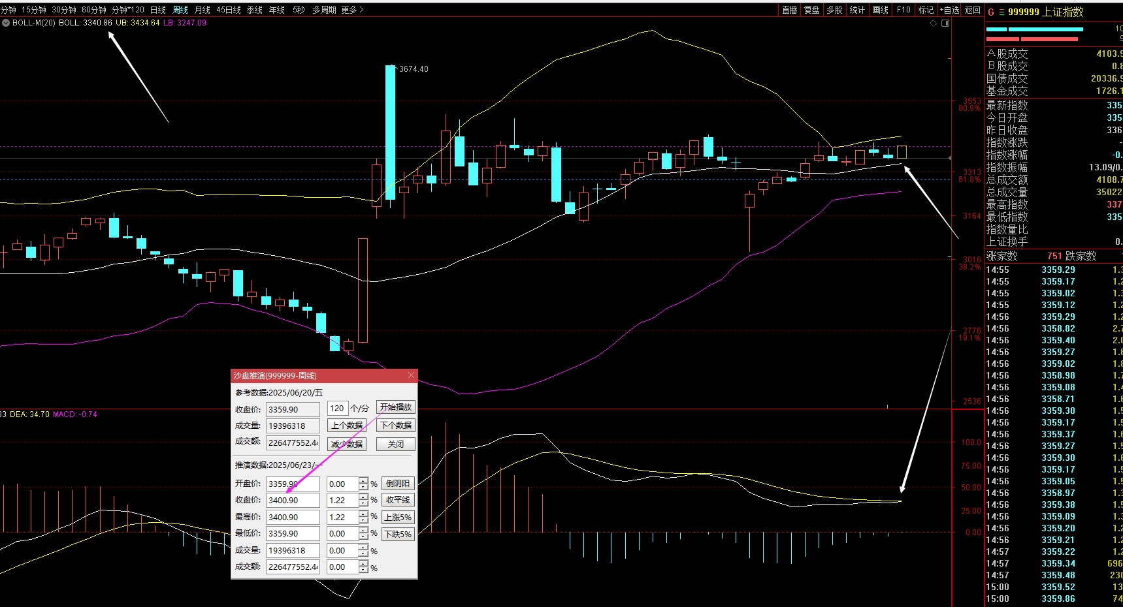Screen dimensions: 1123x607
Task: Increase 开盘价 percent with up stepper
Action: pos(364,480)
